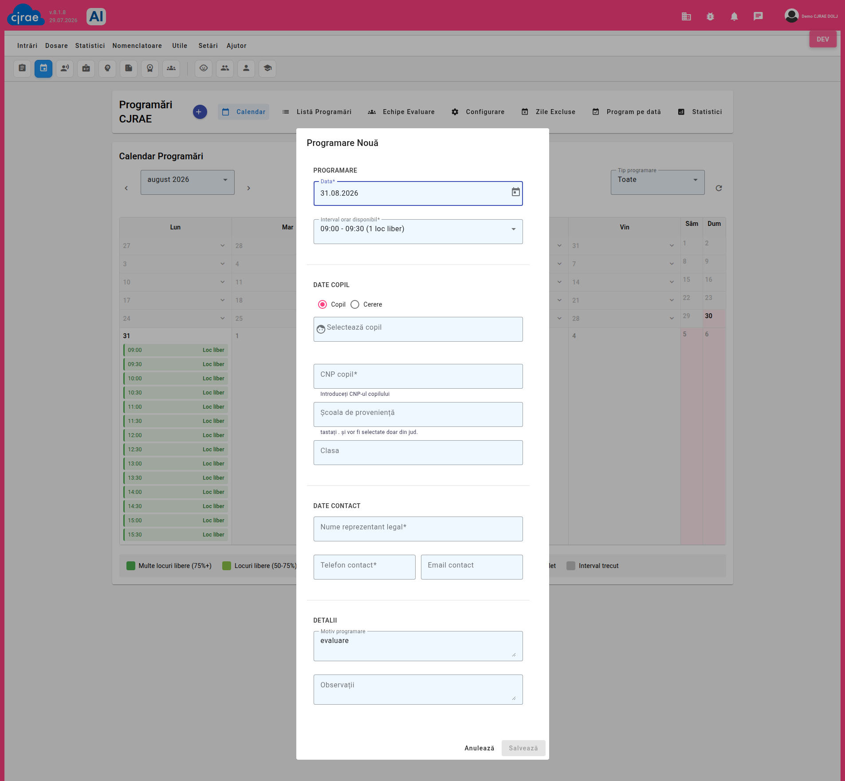The image size is (845, 781).
Task: Click the groups toolbar icon
Action: click(x=171, y=68)
